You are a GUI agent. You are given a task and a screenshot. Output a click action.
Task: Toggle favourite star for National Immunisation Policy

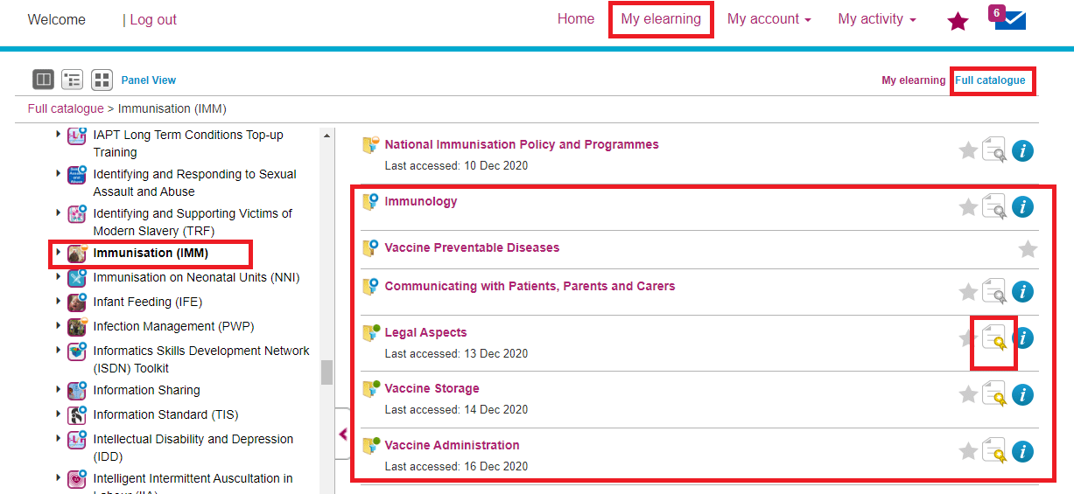[968, 151]
